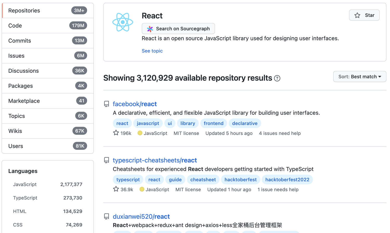Open the Sort: Best match dropdown

pyautogui.click(x=360, y=77)
